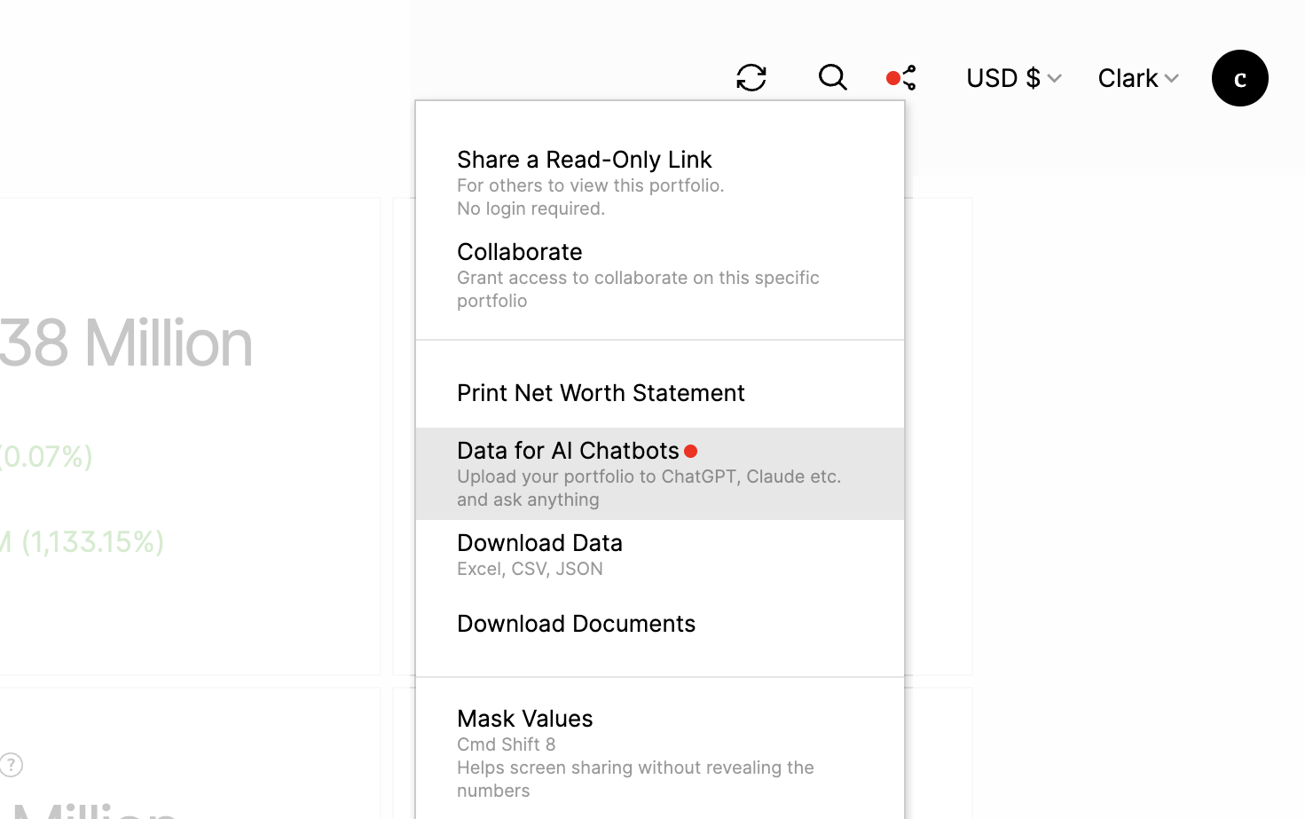1305x819 pixels.
Task: Enable Mask Values to hide numbers
Action: [524, 719]
